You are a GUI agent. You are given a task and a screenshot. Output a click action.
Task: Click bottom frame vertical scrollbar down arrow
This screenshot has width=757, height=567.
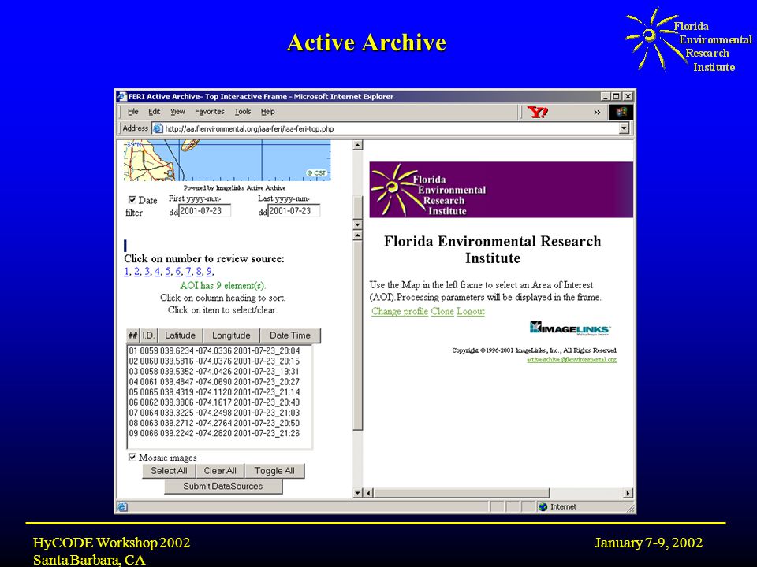click(358, 493)
